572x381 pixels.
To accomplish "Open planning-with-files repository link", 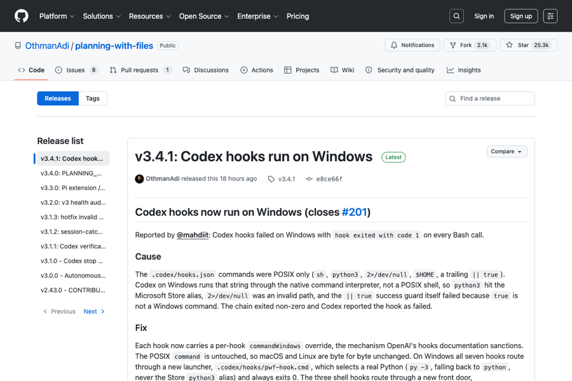I will click(114, 46).
